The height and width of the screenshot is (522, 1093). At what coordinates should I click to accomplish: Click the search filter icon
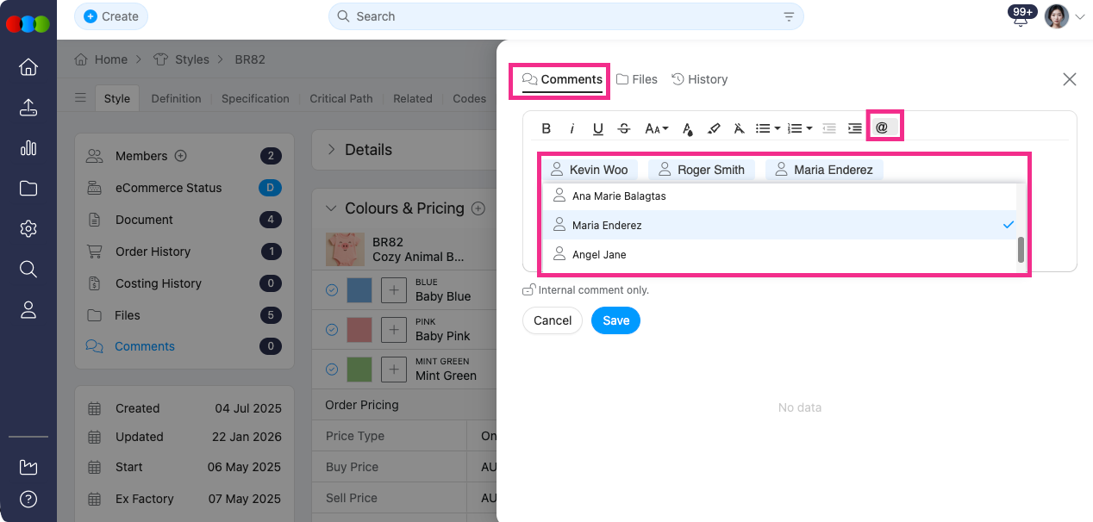[788, 16]
